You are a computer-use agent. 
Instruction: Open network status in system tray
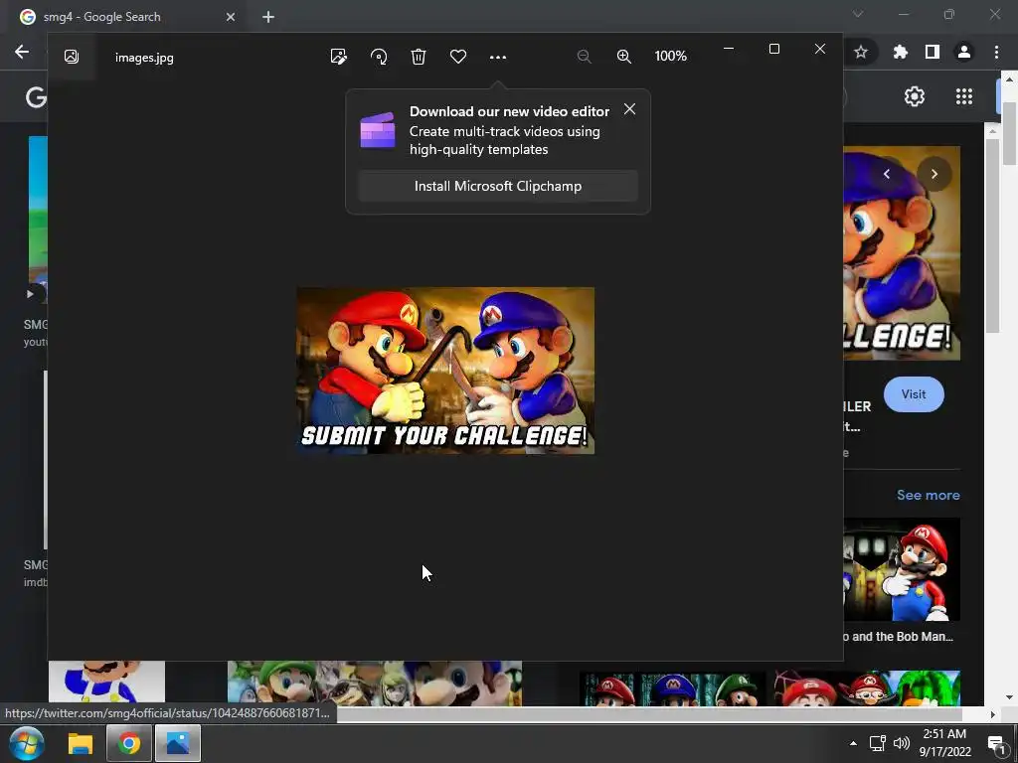(x=878, y=743)
